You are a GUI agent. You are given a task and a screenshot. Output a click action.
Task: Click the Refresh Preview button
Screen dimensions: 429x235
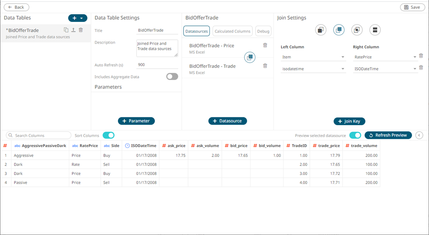pos(388,135)
